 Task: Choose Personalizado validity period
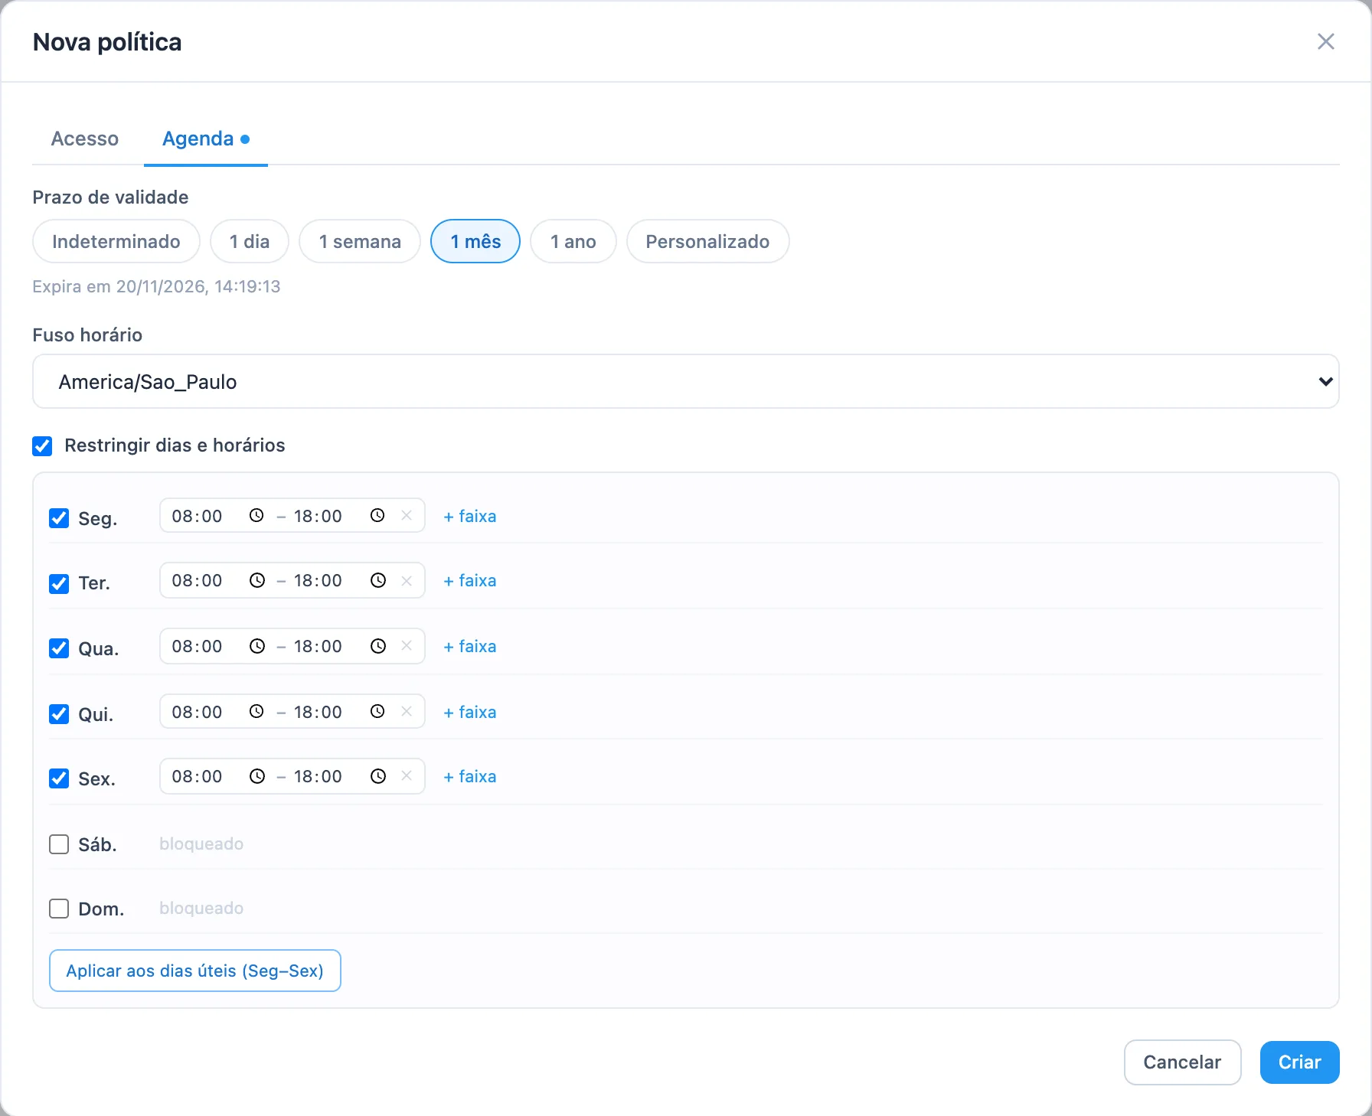[x=707, y=241]
